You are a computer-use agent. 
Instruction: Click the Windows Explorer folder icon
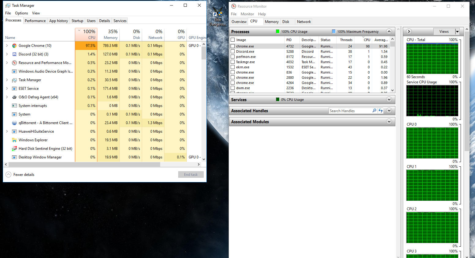[14, 140]
